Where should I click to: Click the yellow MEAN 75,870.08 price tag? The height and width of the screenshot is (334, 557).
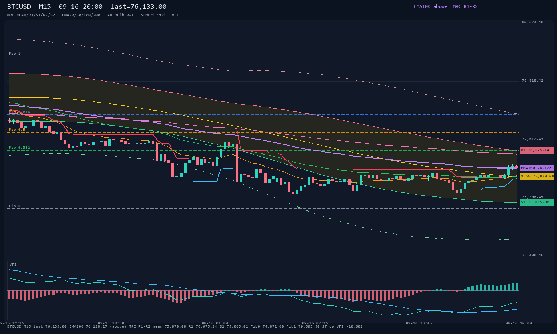click(x=537, y=176)
